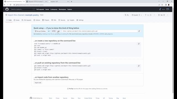Open Pull requests in top navigation bar
This screenshot has height=99, width=177.
(40, 9)
